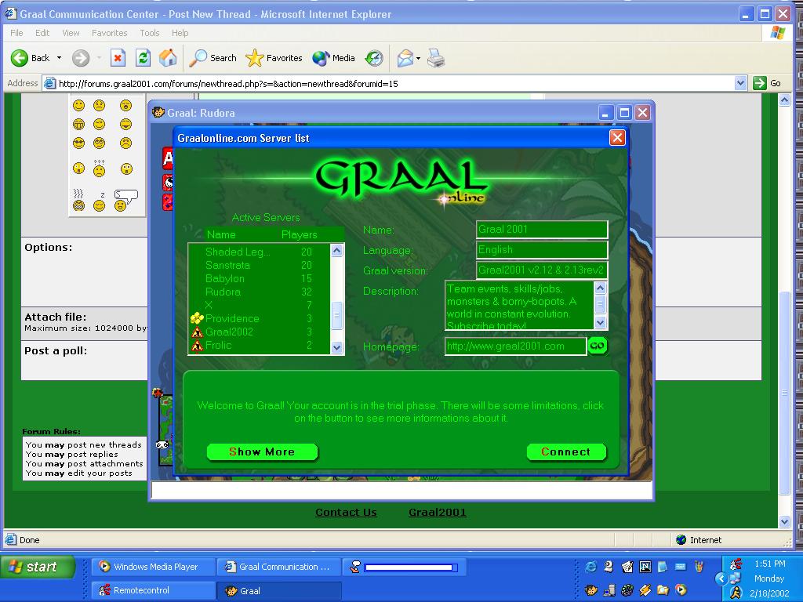
Task: Open the Back button history dropdown
Action: click(x=59, y=58)
